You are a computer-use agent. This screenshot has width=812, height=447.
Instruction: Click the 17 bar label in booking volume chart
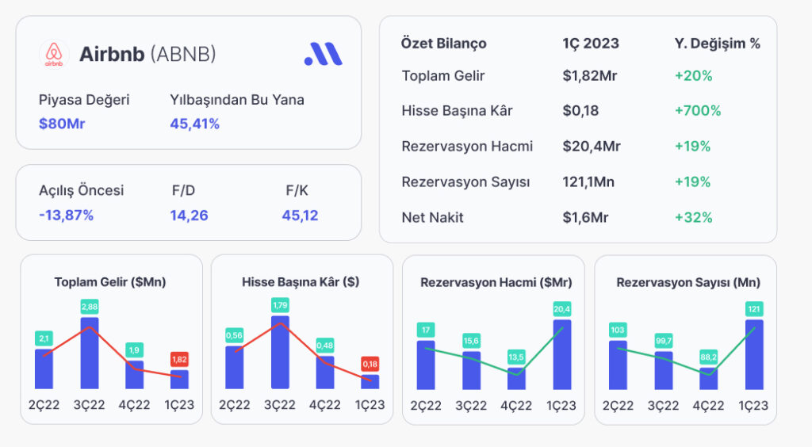(x=426, y=330)
